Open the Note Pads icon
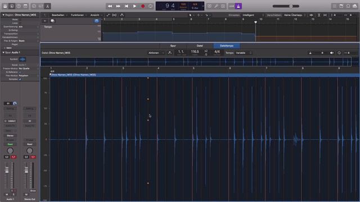The height and width of the screenshot is (202, 360). pos(341,6)
